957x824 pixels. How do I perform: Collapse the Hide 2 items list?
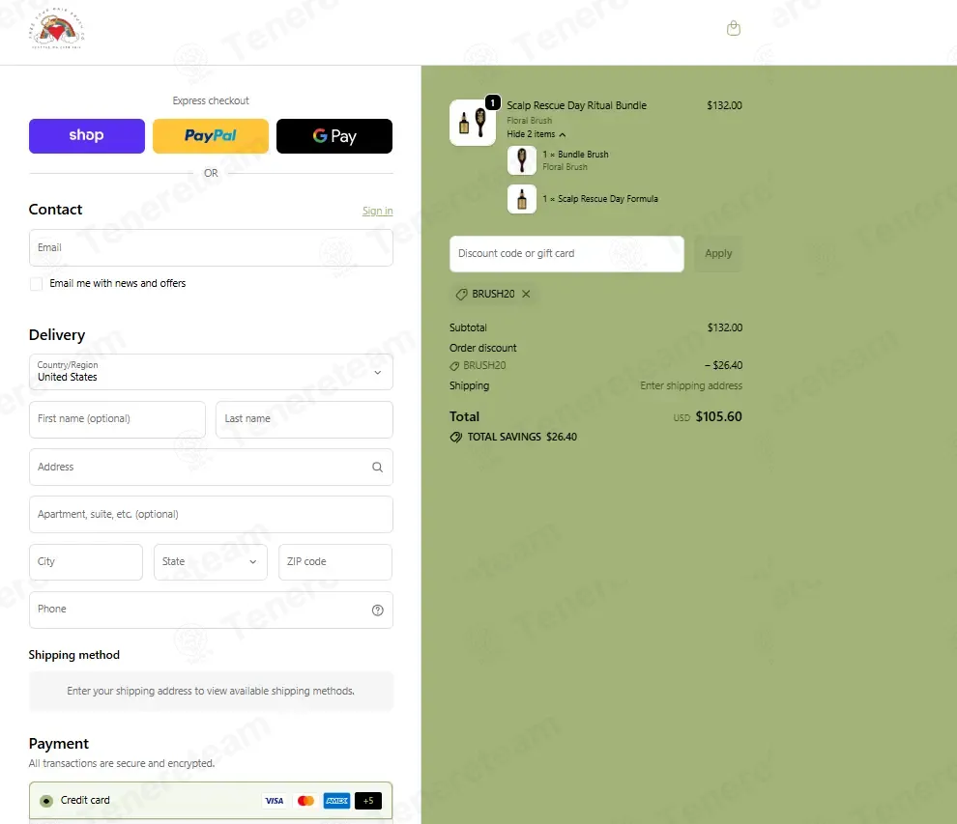pos(536,134)
